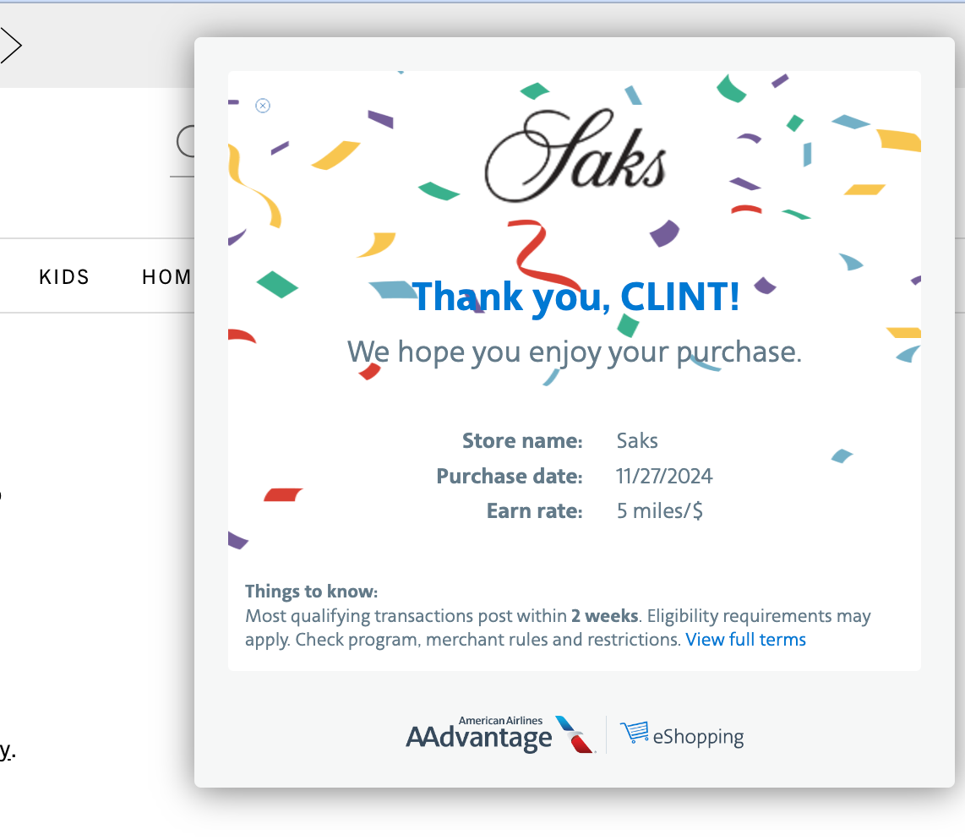Viewport: 965px width, 840px height.
Task: Click the Purchase date label
Action: click(509, 476)
